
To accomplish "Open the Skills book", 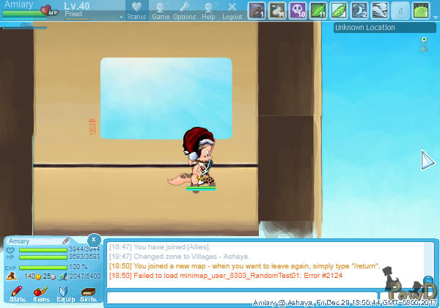I will pos(88,293).
